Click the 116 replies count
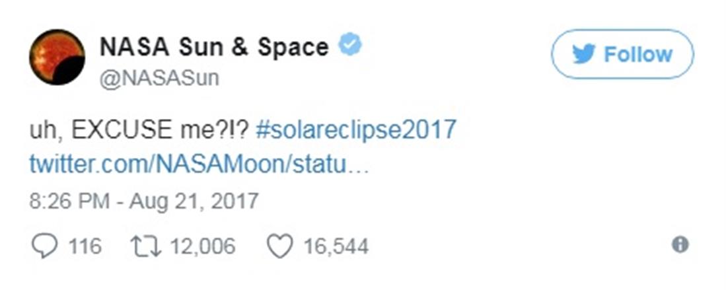The image size is (726, 290). (85, 247)
